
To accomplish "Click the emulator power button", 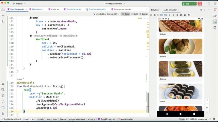I will (151, 15).
